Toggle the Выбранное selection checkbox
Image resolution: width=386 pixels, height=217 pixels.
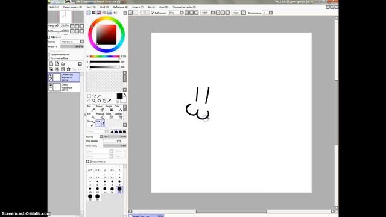click(153, 13)
